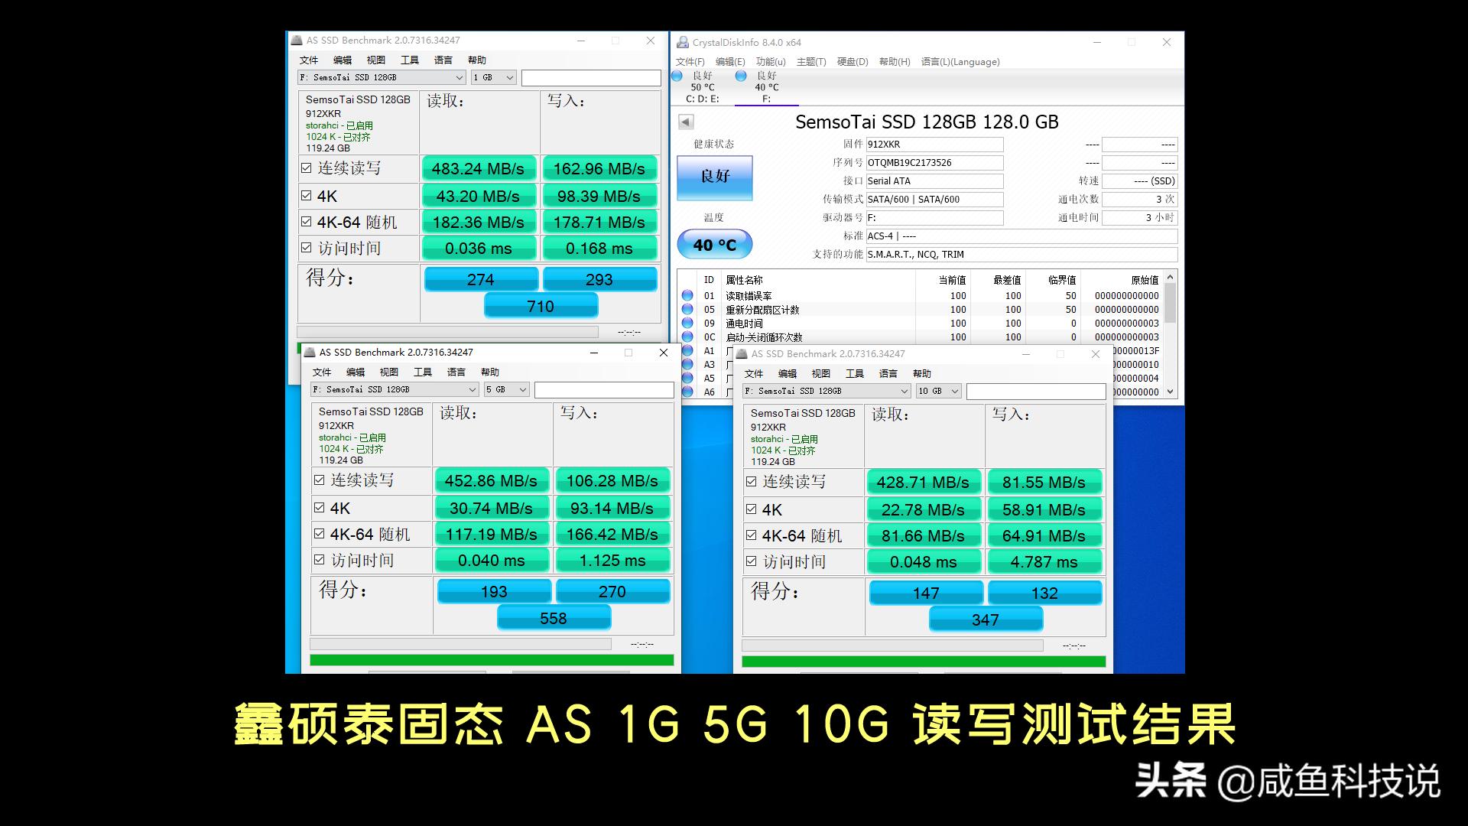
Task: Click the 40 °C temperature indicator in CrystalDiskInfo
Action: [713, 244]
